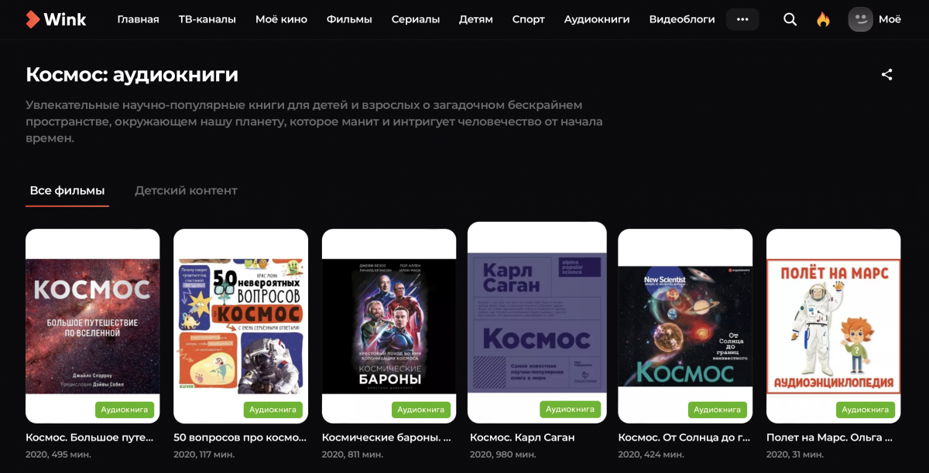Switch to Детский контент tab

186,190
